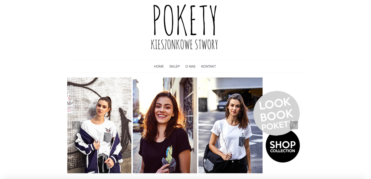Select photo of smiling woman in black shirt
The height and width of the screenshot is (179, 371).
coord(165,125)
